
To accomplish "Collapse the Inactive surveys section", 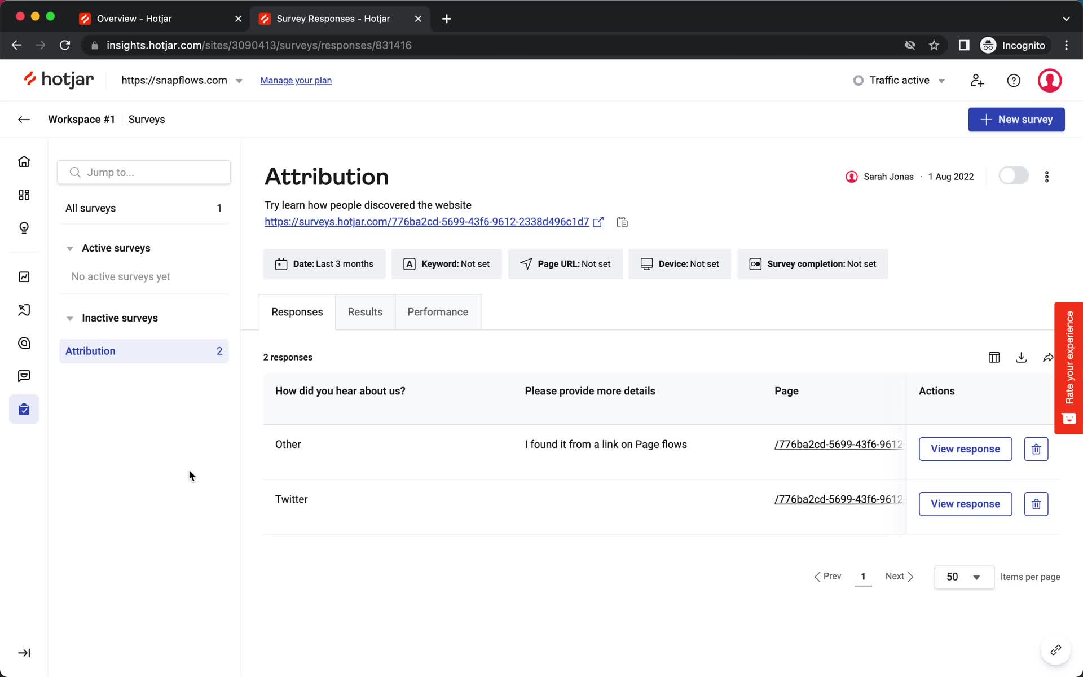I will coord(70,318).
